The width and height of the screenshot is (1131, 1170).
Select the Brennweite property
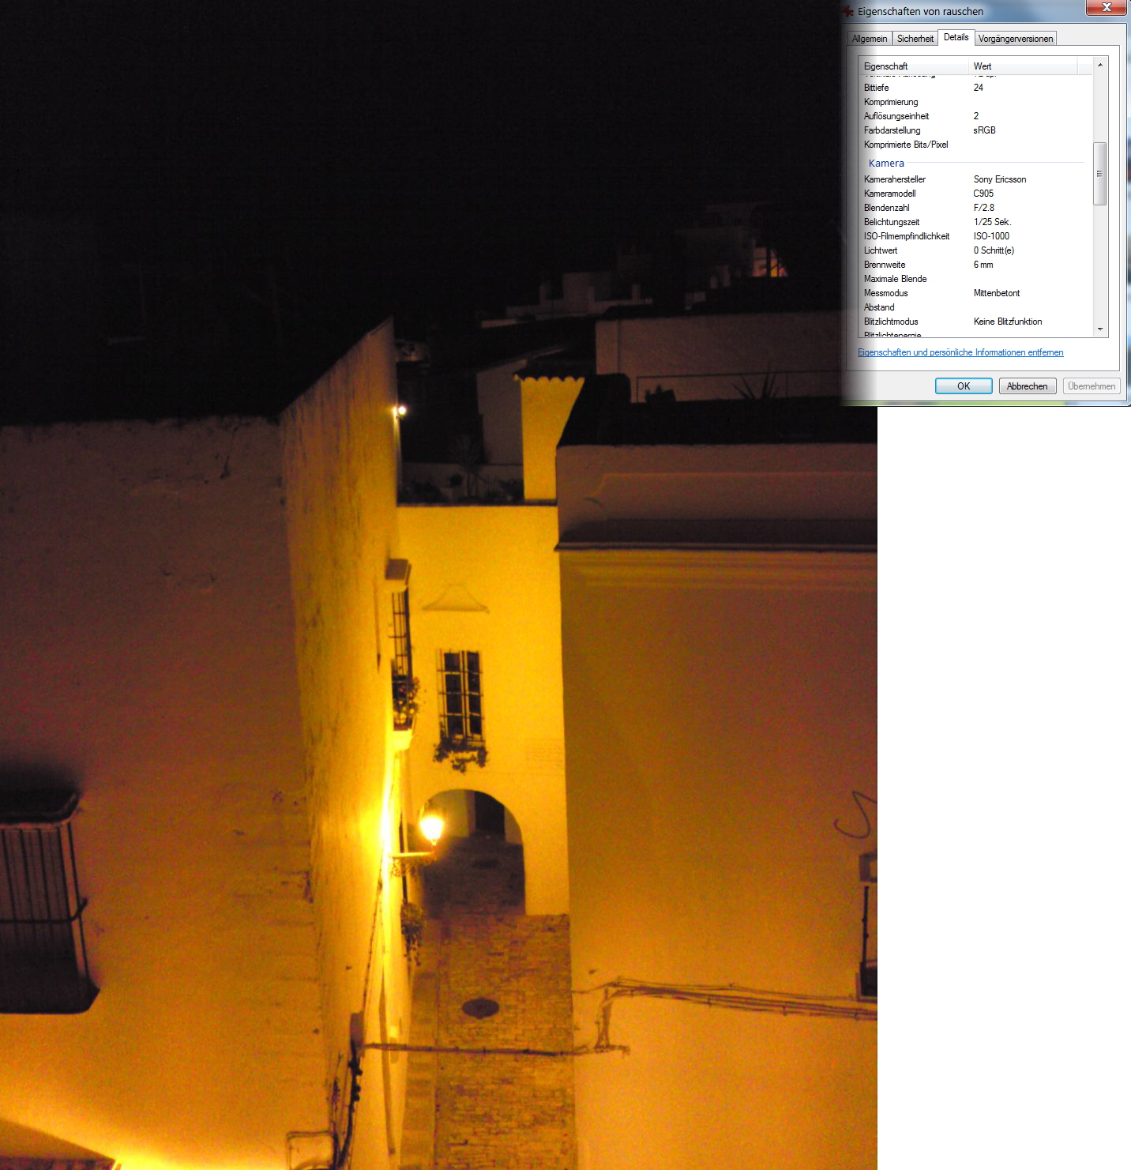(x=885, y=265)
